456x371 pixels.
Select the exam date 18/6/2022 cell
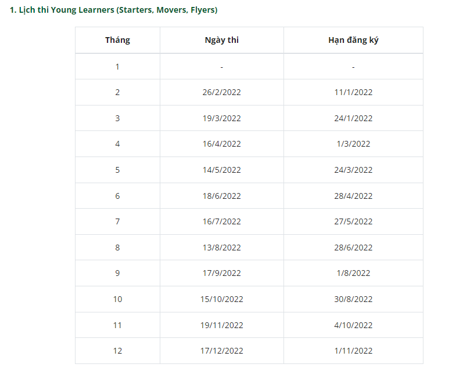[221, 196]
